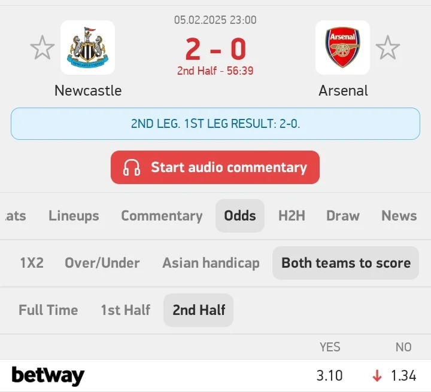Viewport: 431px width, 392px height.
Task: Go to the Draw tab
Action: point(343,216)
